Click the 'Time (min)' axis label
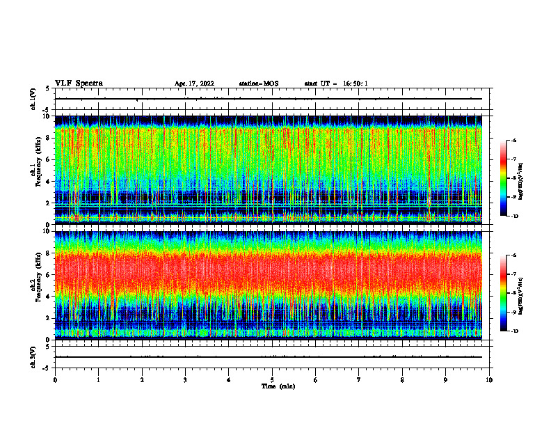Image resolution: width=551 pixels, height=426 pixels. (x=278, y=386)
